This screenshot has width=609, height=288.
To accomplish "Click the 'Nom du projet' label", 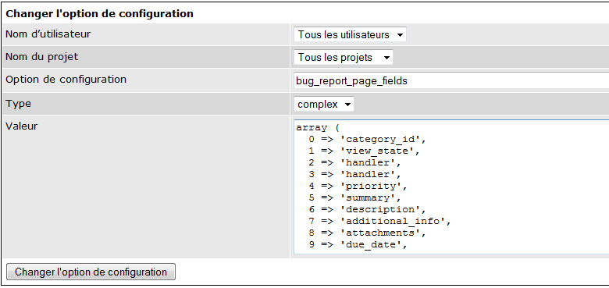I will pos(41,57).
